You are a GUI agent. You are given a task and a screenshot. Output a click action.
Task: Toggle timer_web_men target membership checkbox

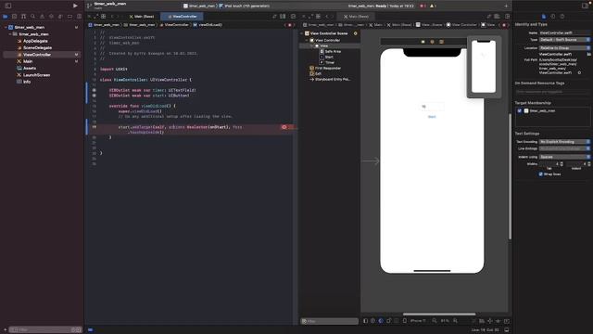coord(520,110)
